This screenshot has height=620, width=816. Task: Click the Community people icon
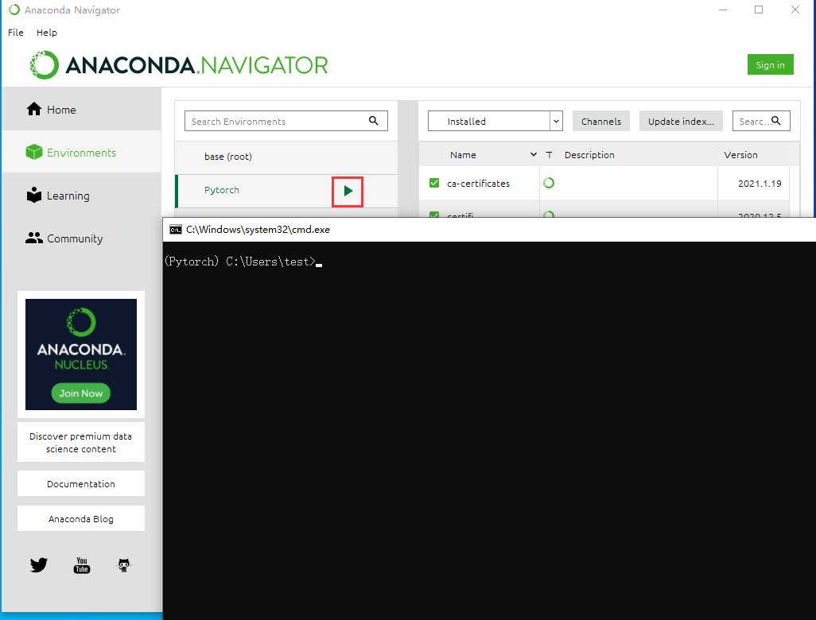34,238
